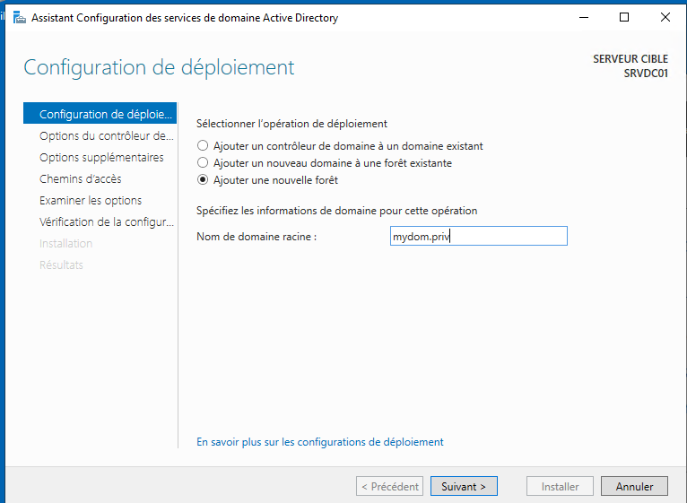Open 'Configuration de déploiement' step
Image resolution: width=687 pixels, height=503 pixels.
click(100, 114)
